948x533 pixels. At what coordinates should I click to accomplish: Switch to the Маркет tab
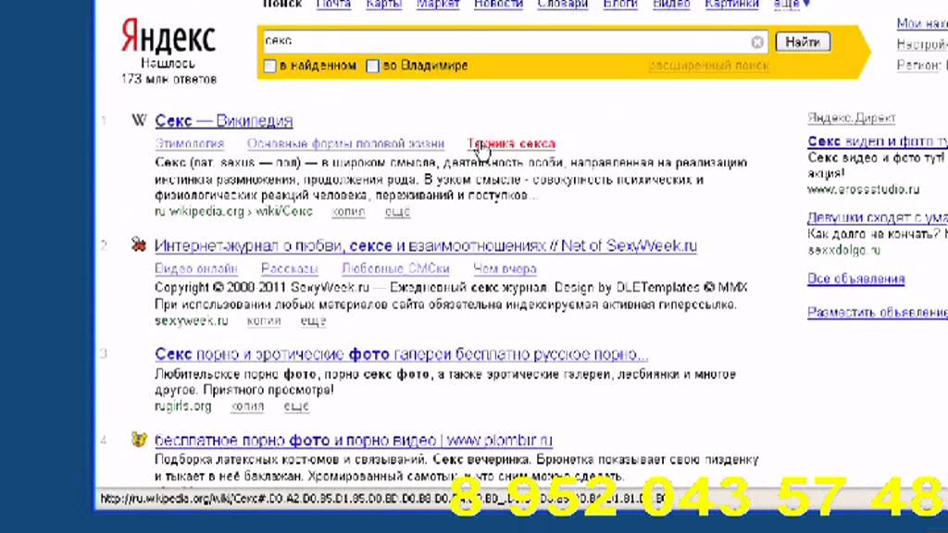pyautogui.click(x=438, y=4)
